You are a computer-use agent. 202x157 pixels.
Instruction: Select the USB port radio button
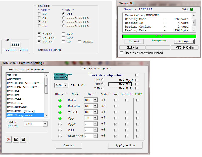point(103,88)
